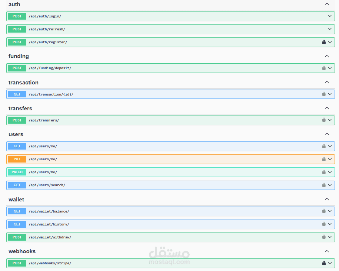
Task: Collapse the funding section chevron
Action: 327,56
